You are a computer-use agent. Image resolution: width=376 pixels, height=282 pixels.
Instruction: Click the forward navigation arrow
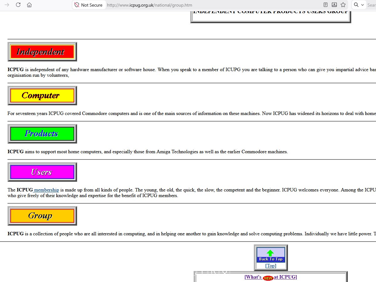pos(7,5)
